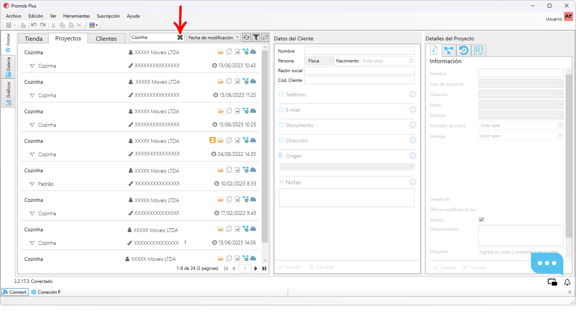This screenshot has height=318, width=588.
Task: Open the Suscripción menu
Action: coord(108,16)
